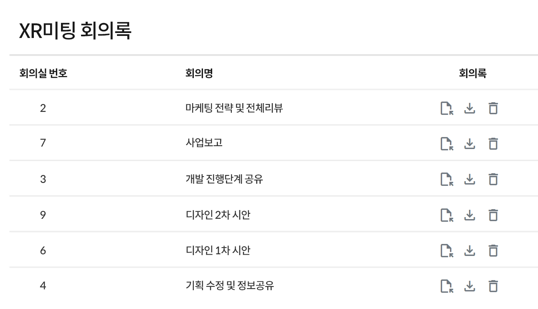This screenshot has height=309, width=538.
Task: Select the 회의명 column header
Action: tap(199, 73)
